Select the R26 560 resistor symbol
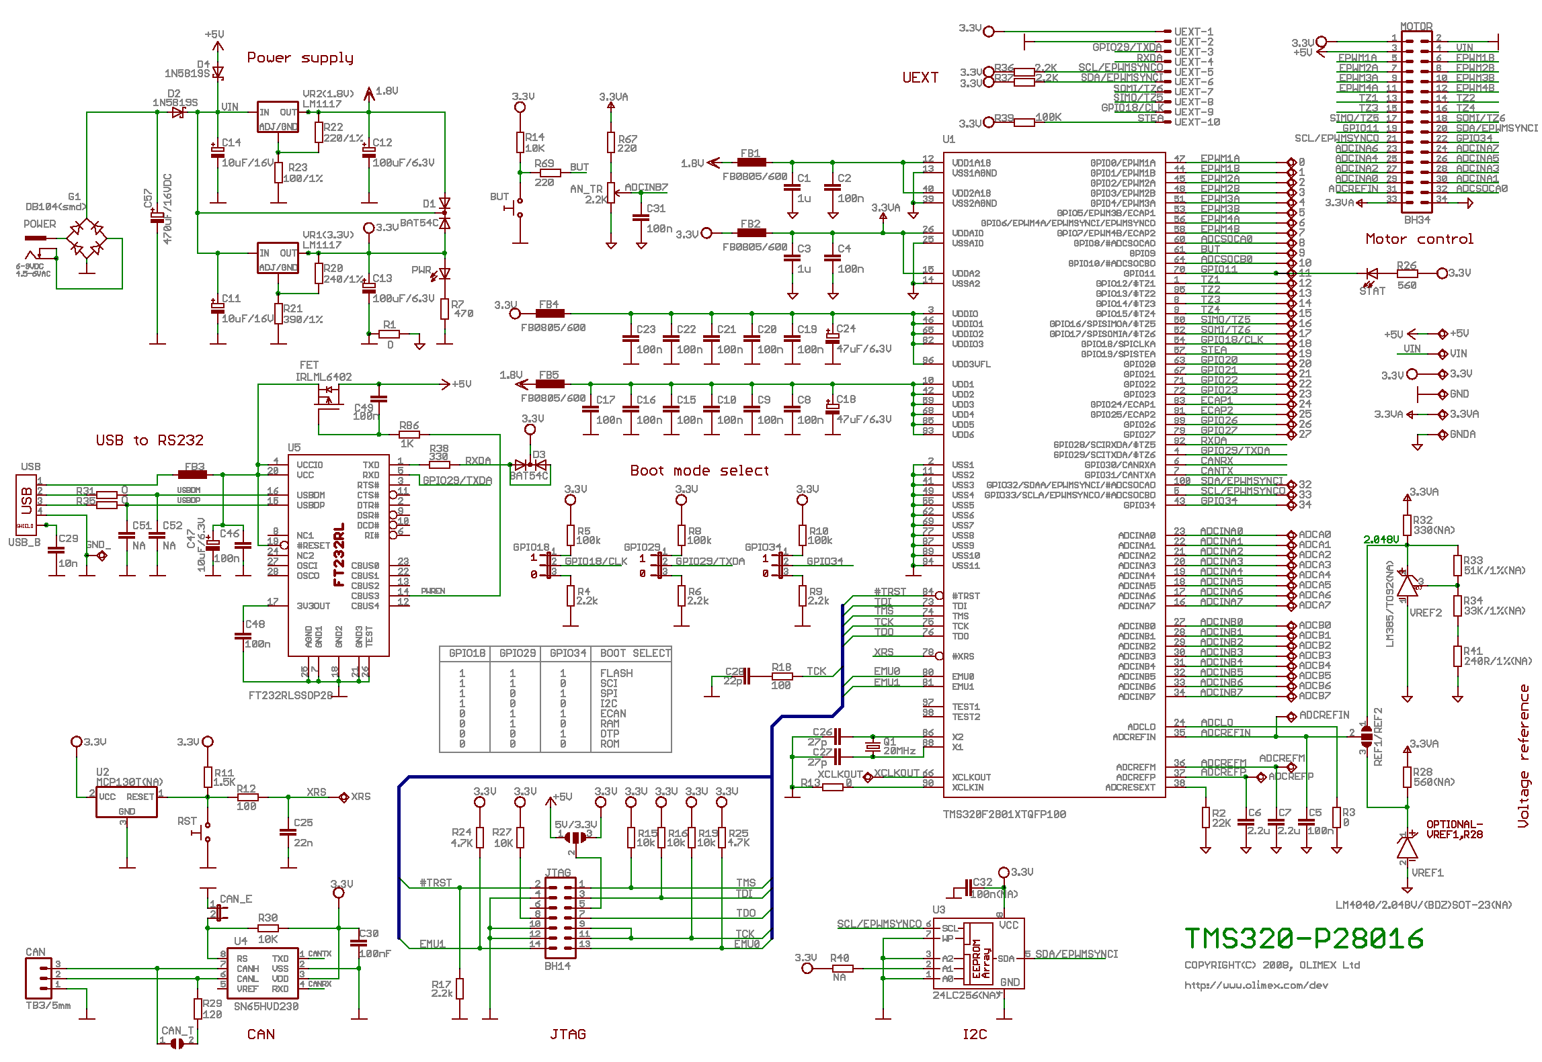This screenshot has width=1542, height=1062. click(1407, 273)
